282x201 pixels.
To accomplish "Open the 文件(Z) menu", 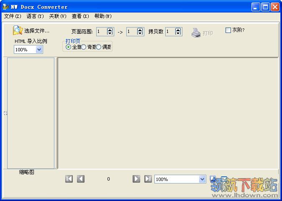I will pos(13,16).
